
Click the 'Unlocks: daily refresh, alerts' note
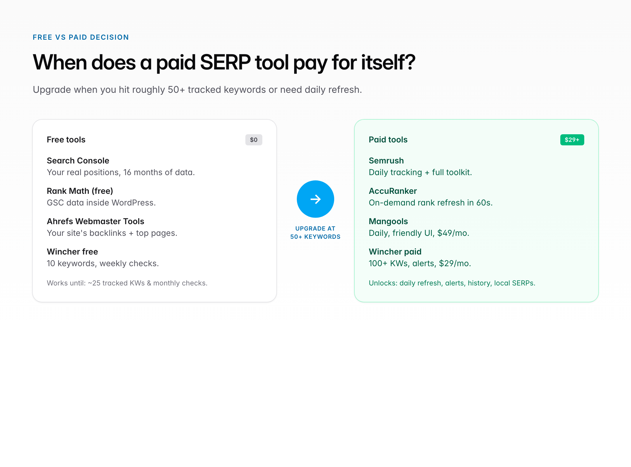click(x=452, y=283)
